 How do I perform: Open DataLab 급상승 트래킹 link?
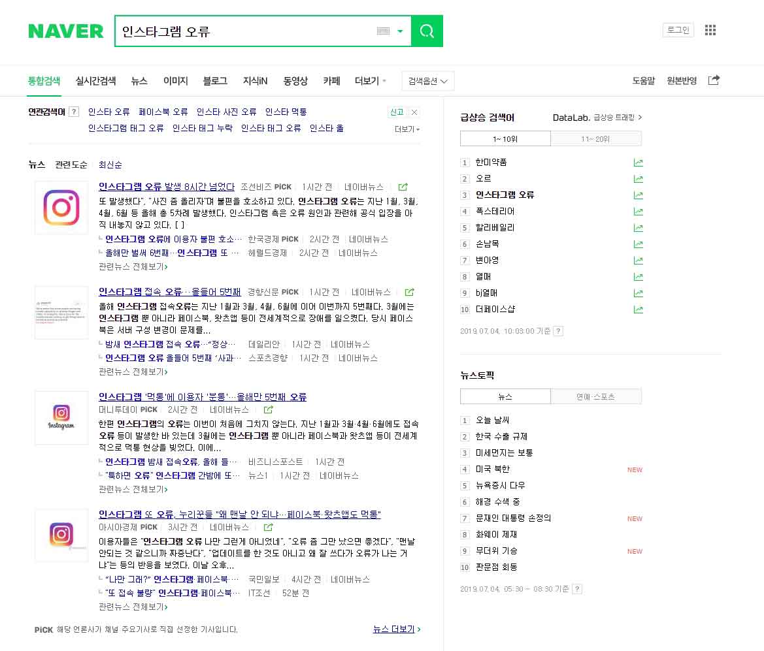tap(597, 118)
